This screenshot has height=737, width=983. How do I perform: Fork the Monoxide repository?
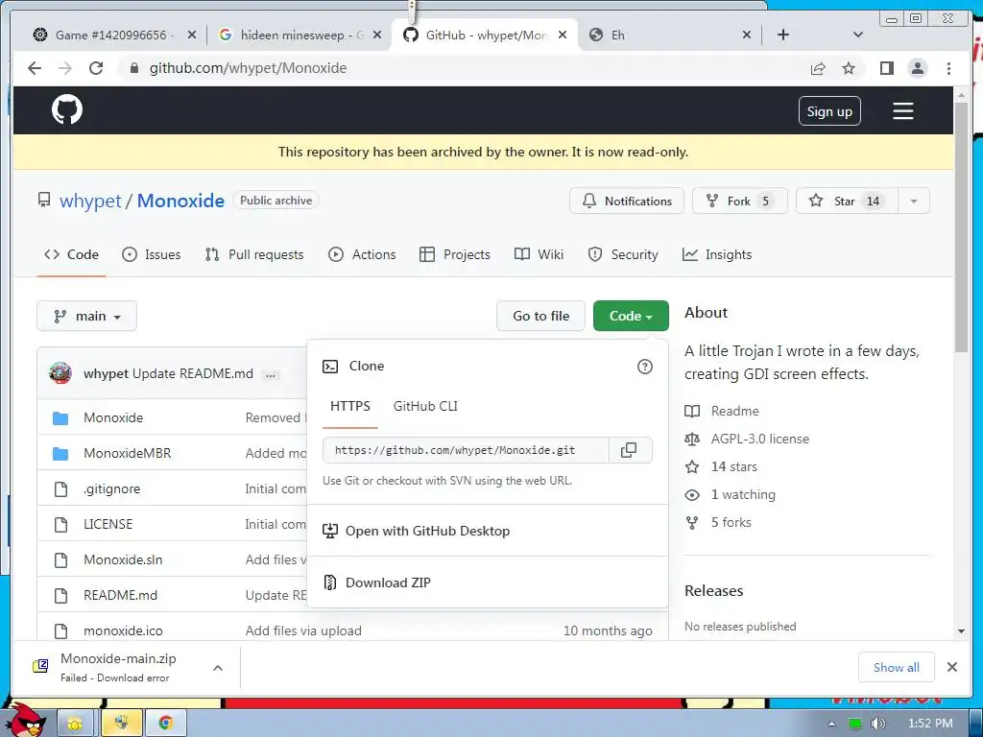739,202
